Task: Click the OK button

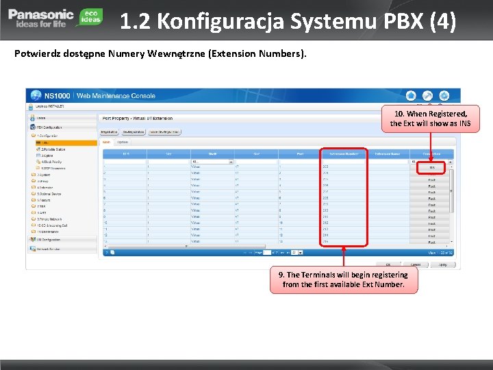Action: (388, 264)
